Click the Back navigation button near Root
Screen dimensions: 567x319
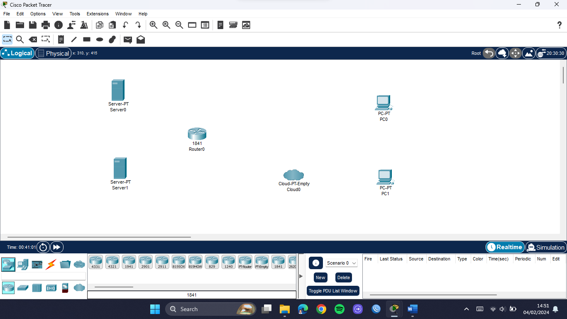pyautogui.click(x=489, y=53)
